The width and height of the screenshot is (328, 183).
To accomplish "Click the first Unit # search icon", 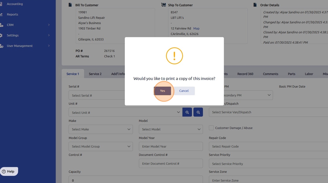I will point(187,112).
